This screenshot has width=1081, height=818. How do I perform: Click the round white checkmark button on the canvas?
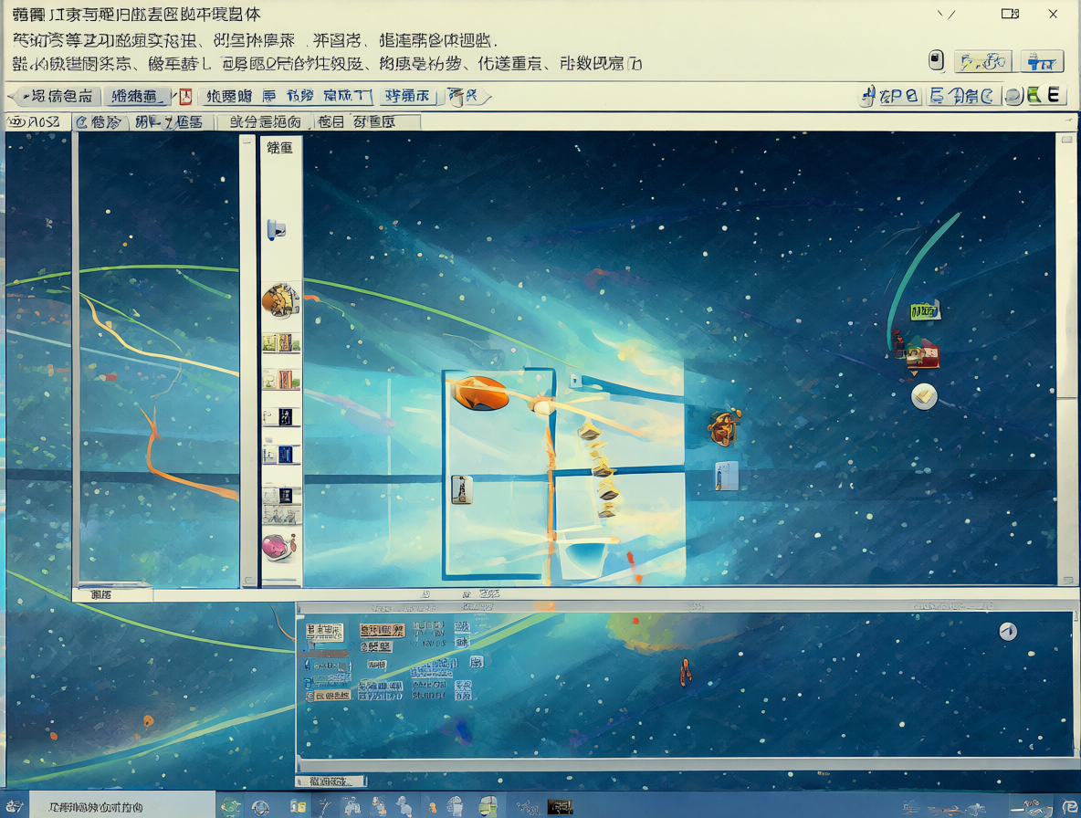tap(924, 396)
